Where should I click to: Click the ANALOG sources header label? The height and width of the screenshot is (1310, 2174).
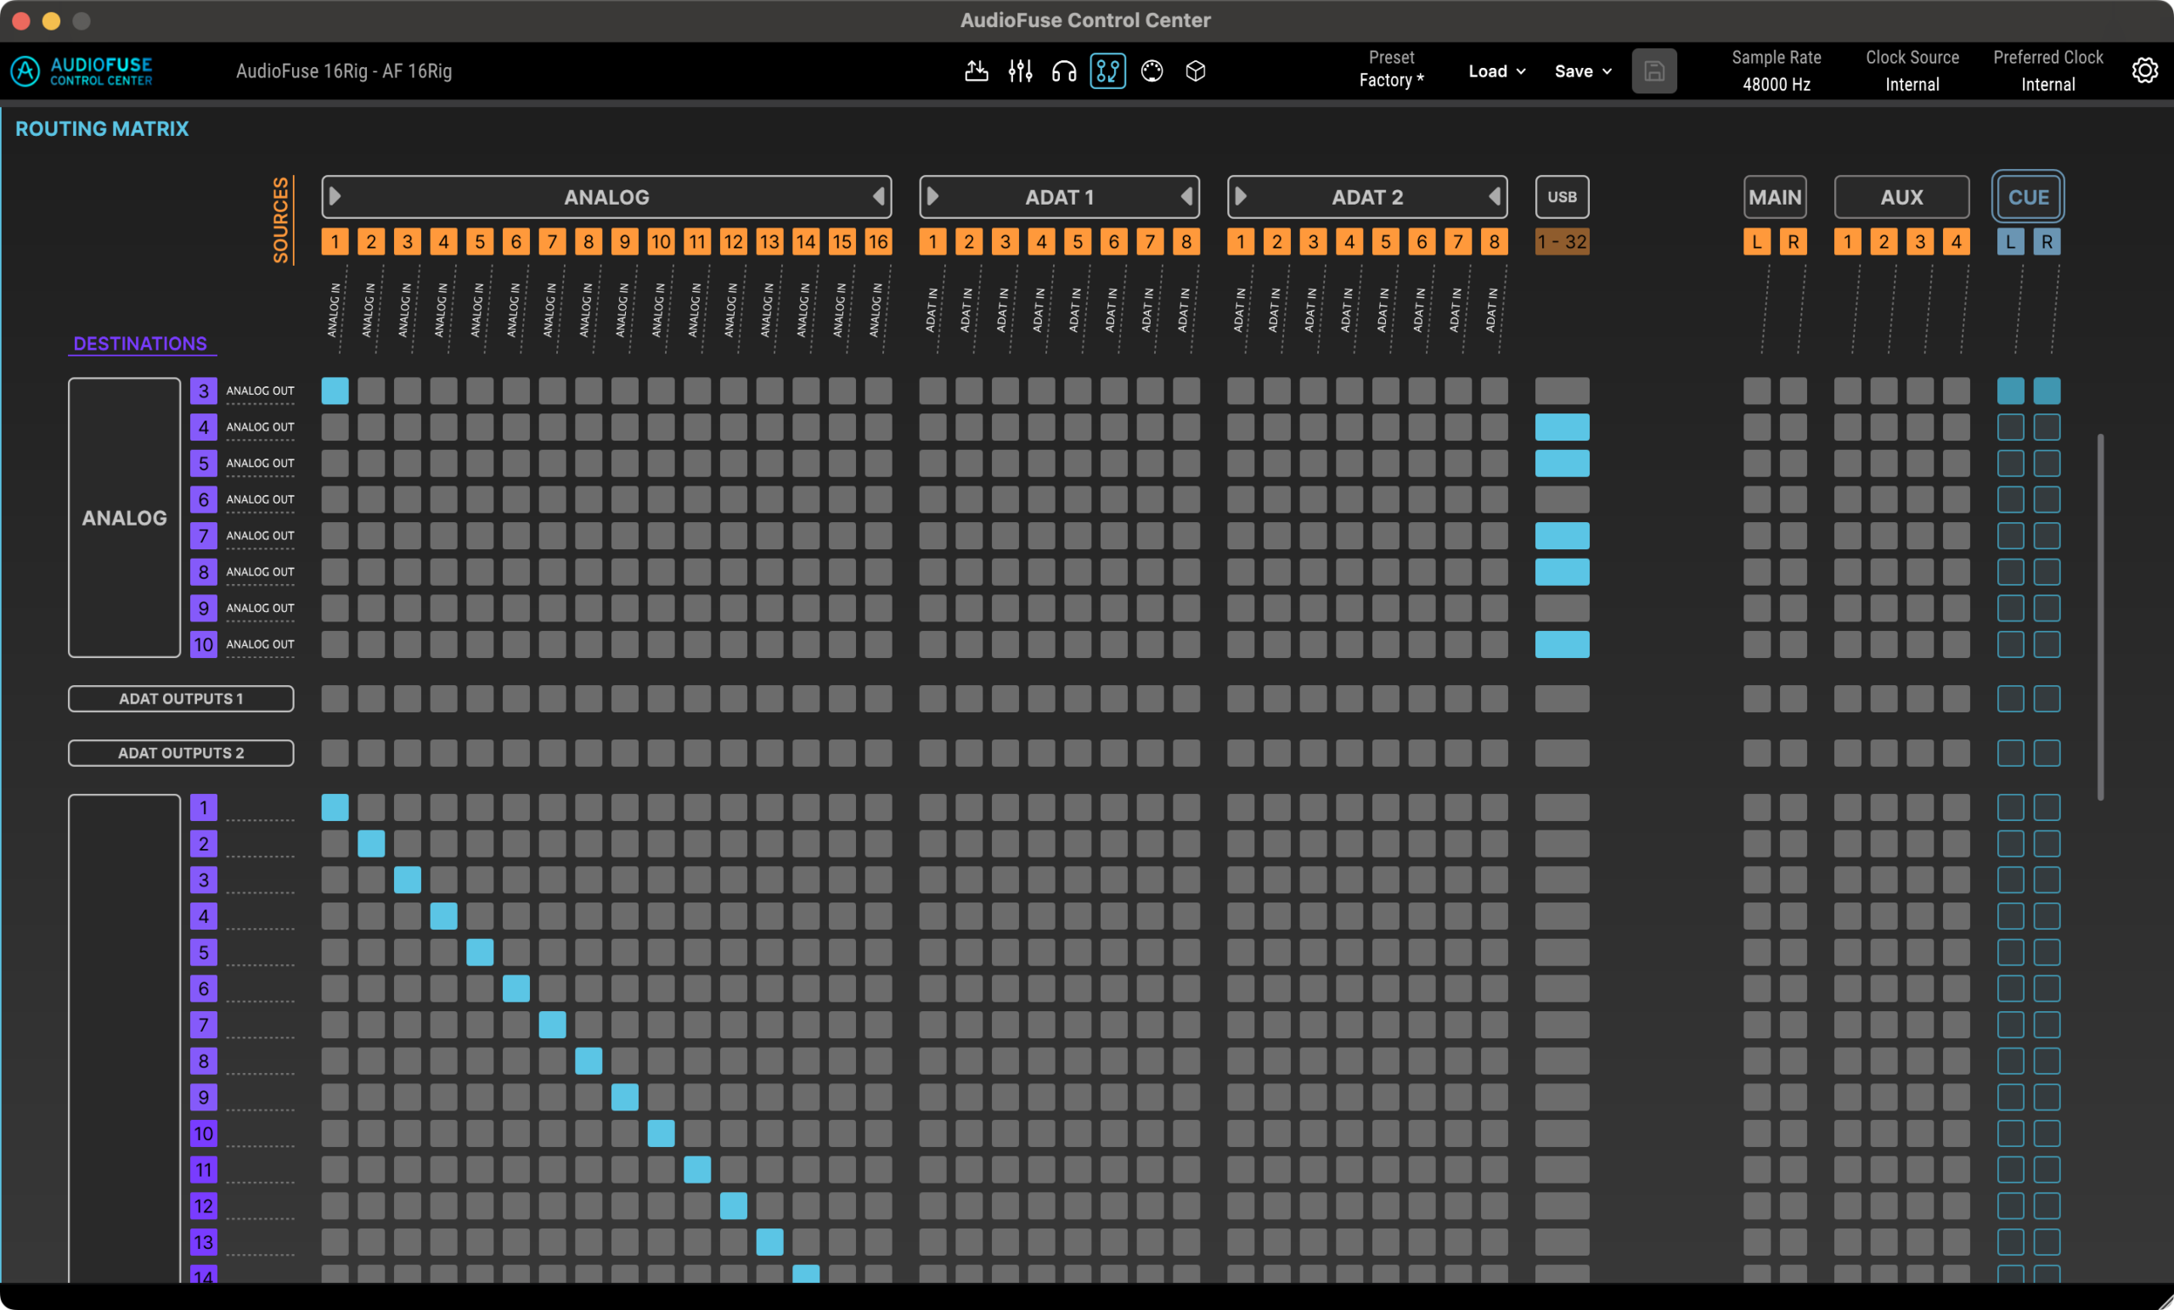pyautogui.click(x=607, y=197)
